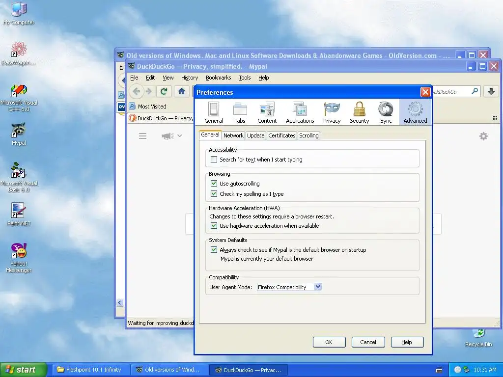Image resolution: width=503 pixels, height=377 pixels.
Task: Open the Tools menu
Action: [x=245, y=78]
